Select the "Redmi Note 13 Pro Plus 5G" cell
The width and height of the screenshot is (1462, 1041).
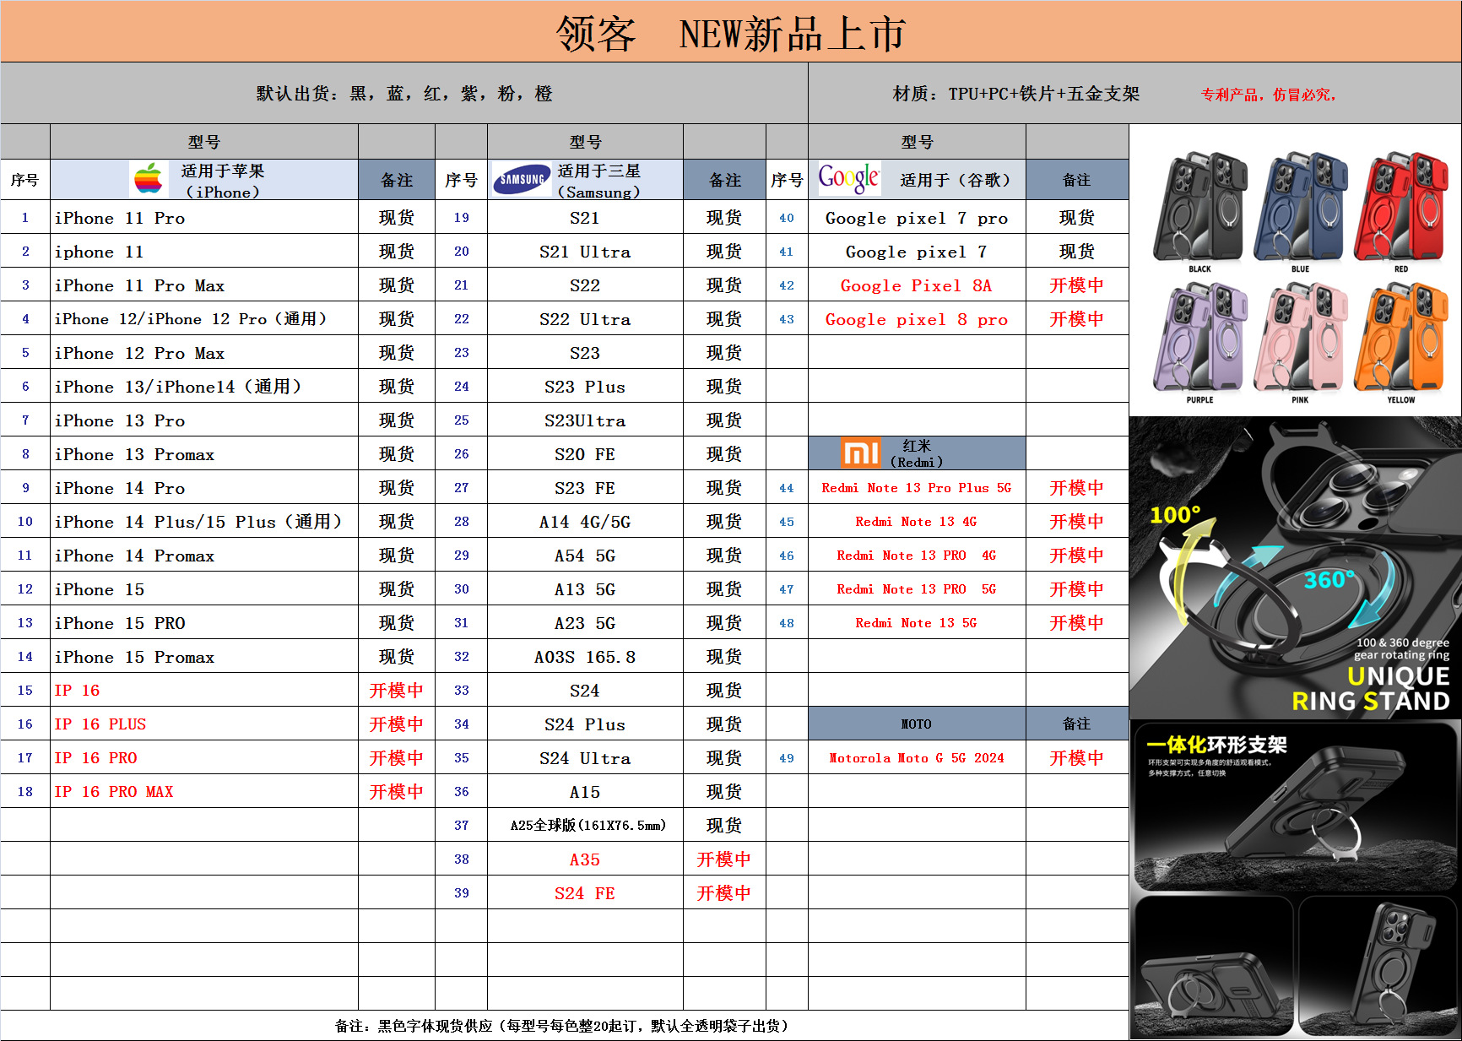coord(917,487)
